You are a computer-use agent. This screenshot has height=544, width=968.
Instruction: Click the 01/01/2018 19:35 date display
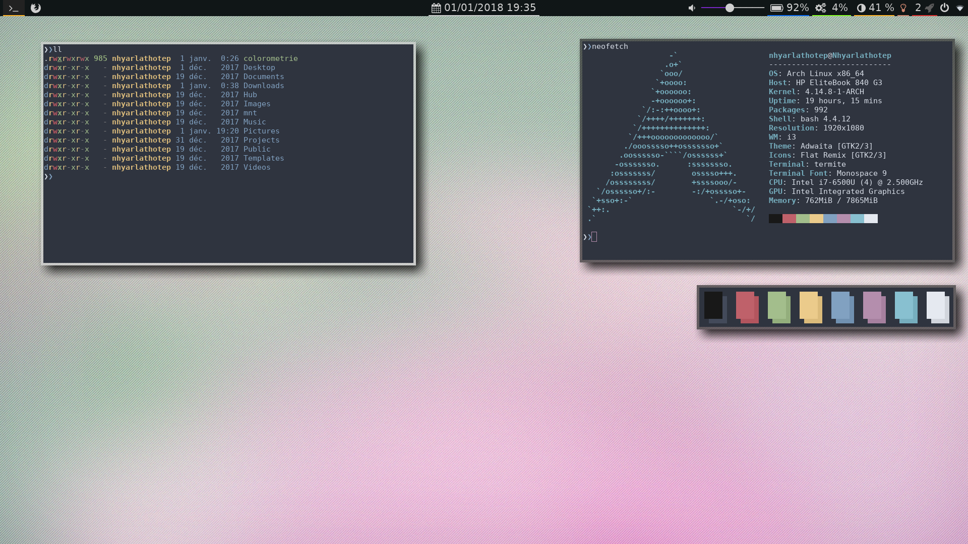coord(490,8)
